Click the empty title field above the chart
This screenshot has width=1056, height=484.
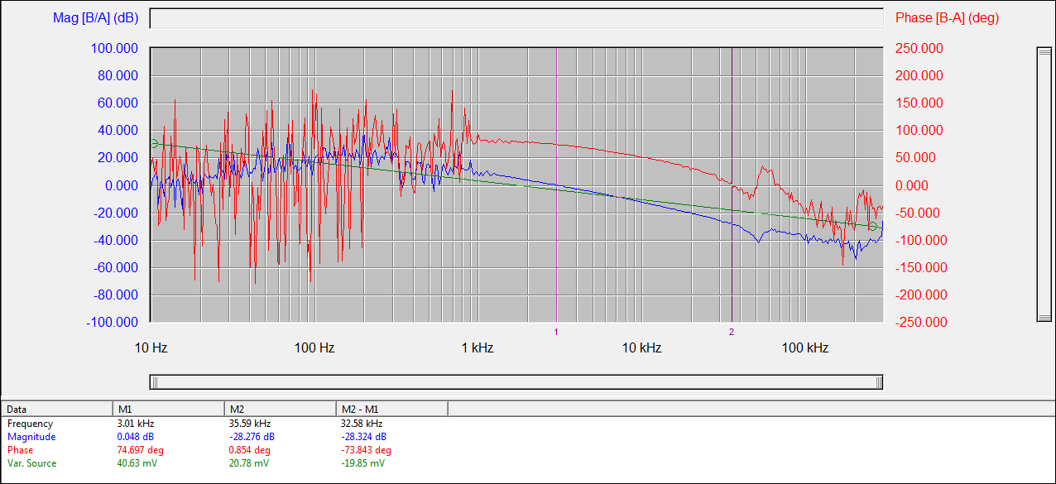click(516, 18)
